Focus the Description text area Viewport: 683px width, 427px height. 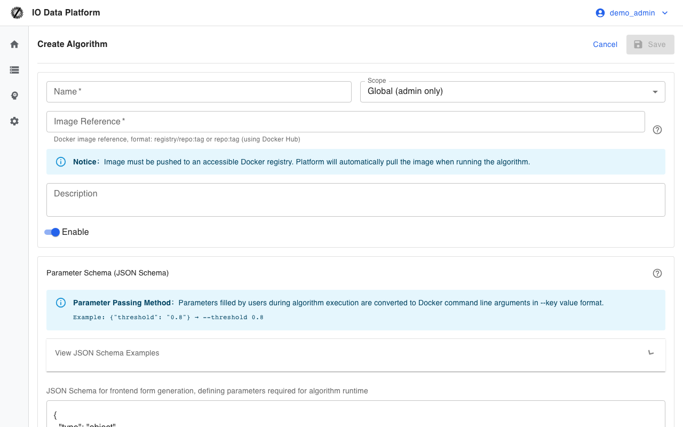pyautogui.click(x=356, y=200)
